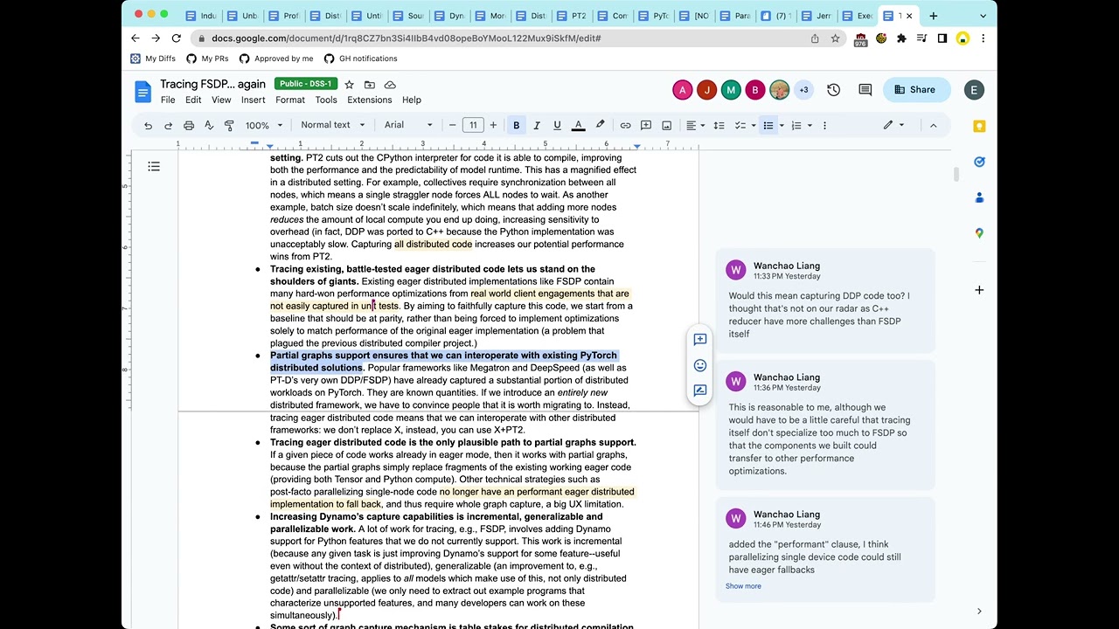The width and height of the screenshot is (1119, 629).
Task: Open line and paragraph spacing options
Action: (719, 125)
